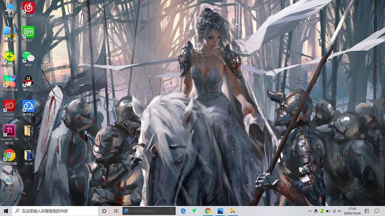Open the Recycle Bin on the desktop
Screen dimensions: 385x216
9,180
